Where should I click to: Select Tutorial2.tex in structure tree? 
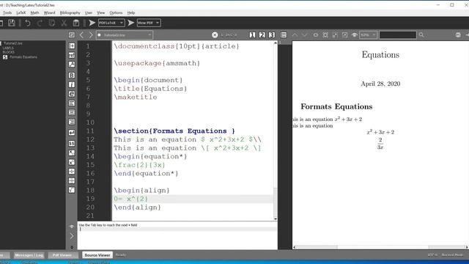[x=13, y=43]
